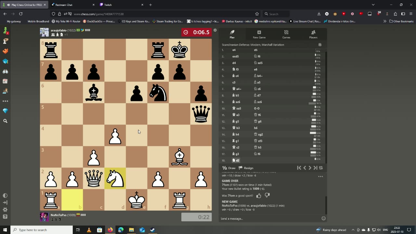Screen dimensions: 416x234
Task: Give 7fom a thumbs up
Action: point(259,196)
